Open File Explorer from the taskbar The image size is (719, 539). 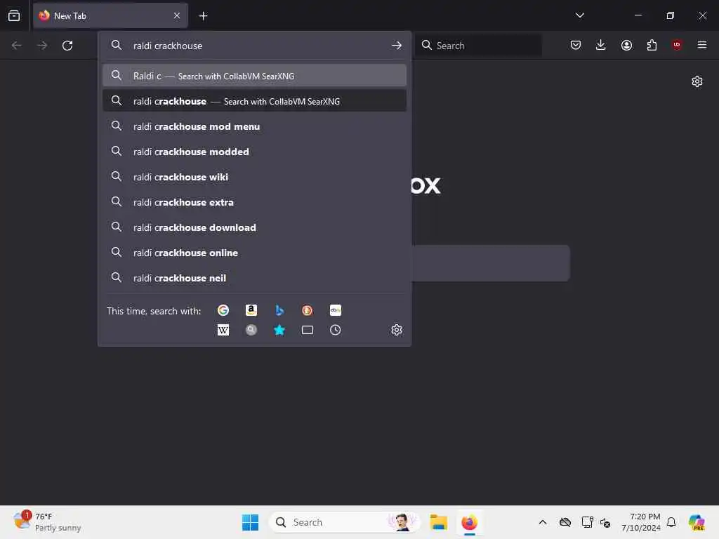click(438, 522)
